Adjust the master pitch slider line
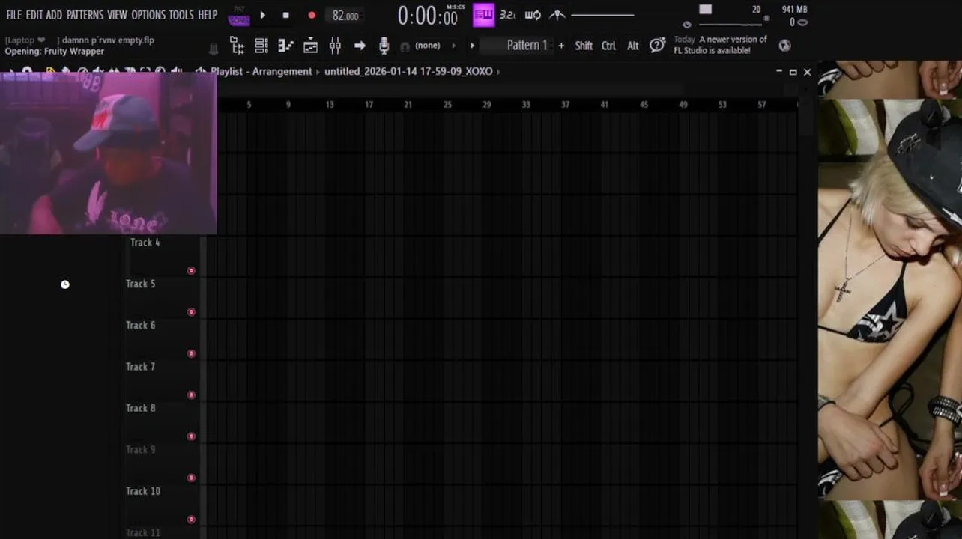The height and width of the screenshot is (539, 962). pyautogui.click(x=602, y=15)
